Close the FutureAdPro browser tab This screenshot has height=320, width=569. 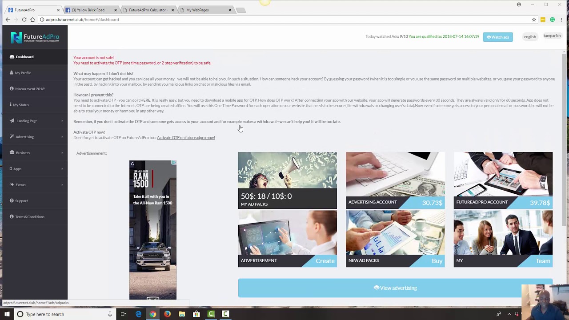[x=58, y=10]
